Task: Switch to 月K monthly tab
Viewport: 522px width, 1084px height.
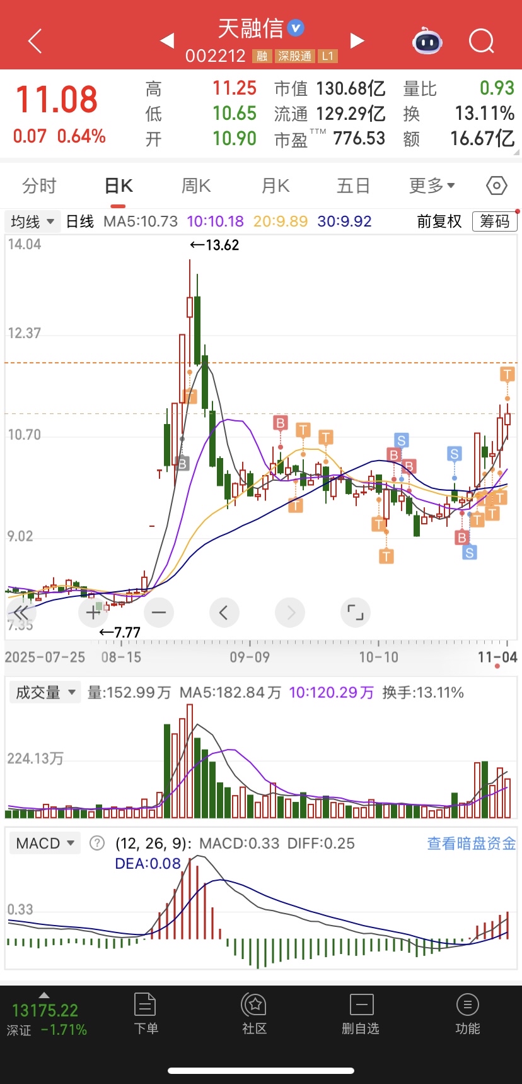Action: pos(275,186)
